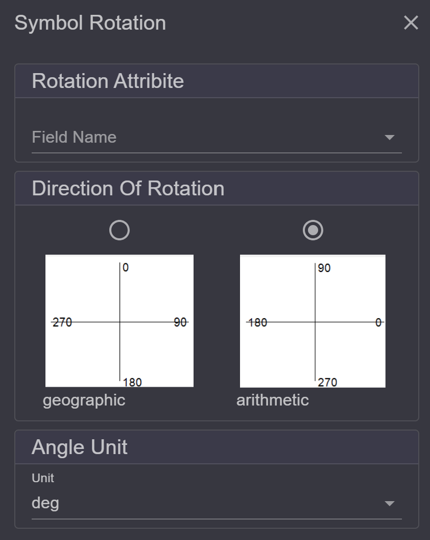Open the Field Name dropdown
This screenshot has width=430, height=540.
tap(217, 137)
